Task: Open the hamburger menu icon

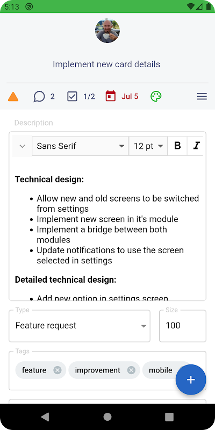Action: [202, 97]
